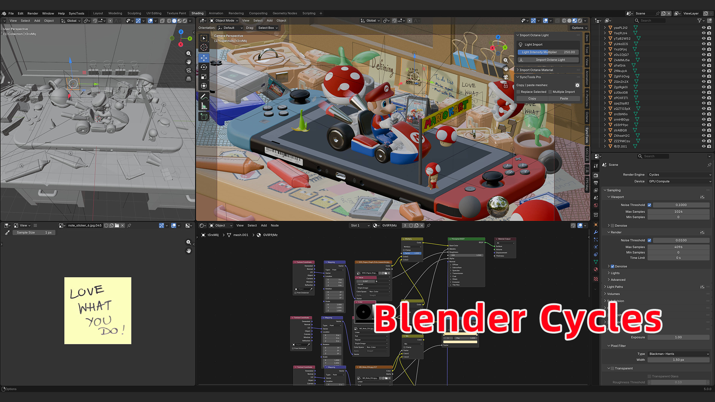
Task: Select the Measure tool icon
Action: pyautogui.click(x=204, y=106)
